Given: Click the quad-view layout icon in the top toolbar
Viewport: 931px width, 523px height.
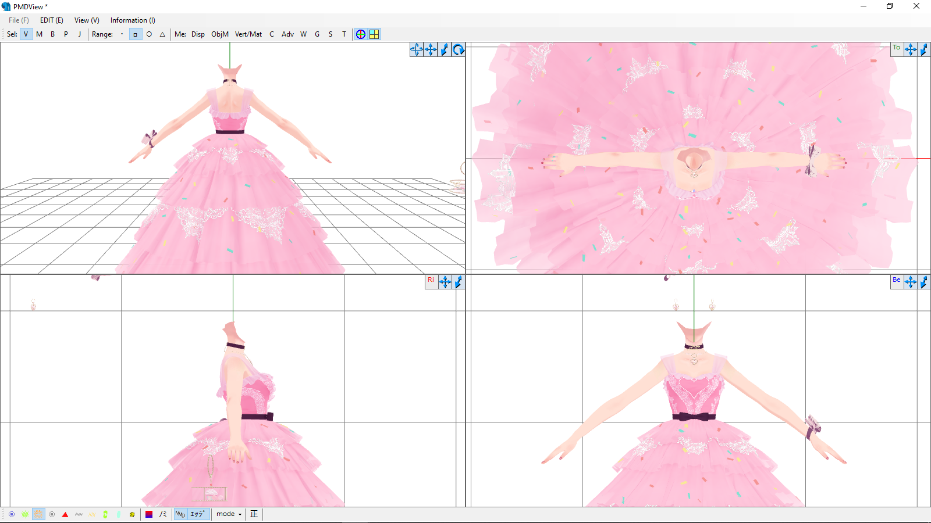Looking at the screenshot, I should pos(374,34).
